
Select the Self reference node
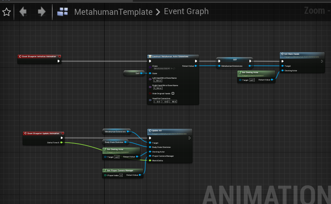pos(134,73)
